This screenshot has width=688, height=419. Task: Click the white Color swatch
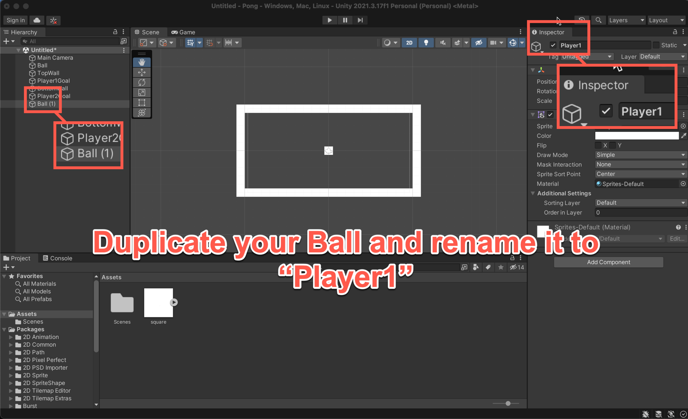tap(637, 136)
